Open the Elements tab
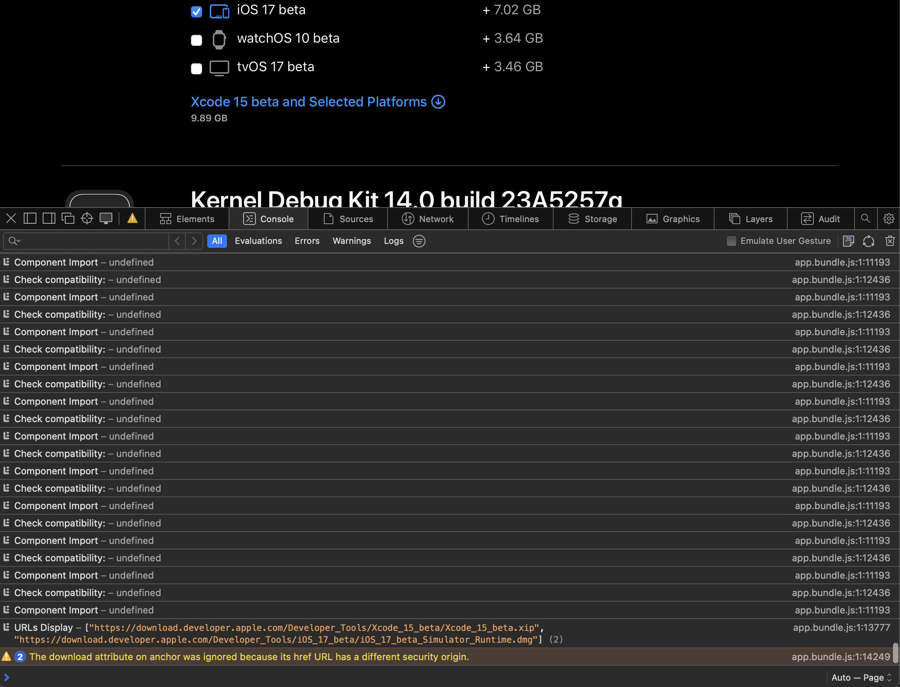This screenshot has height=687, width=900. coord(187,219)
